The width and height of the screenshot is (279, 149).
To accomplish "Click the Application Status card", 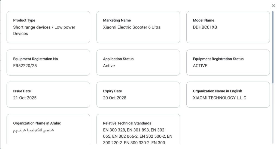I will click(x=138, y=63).
